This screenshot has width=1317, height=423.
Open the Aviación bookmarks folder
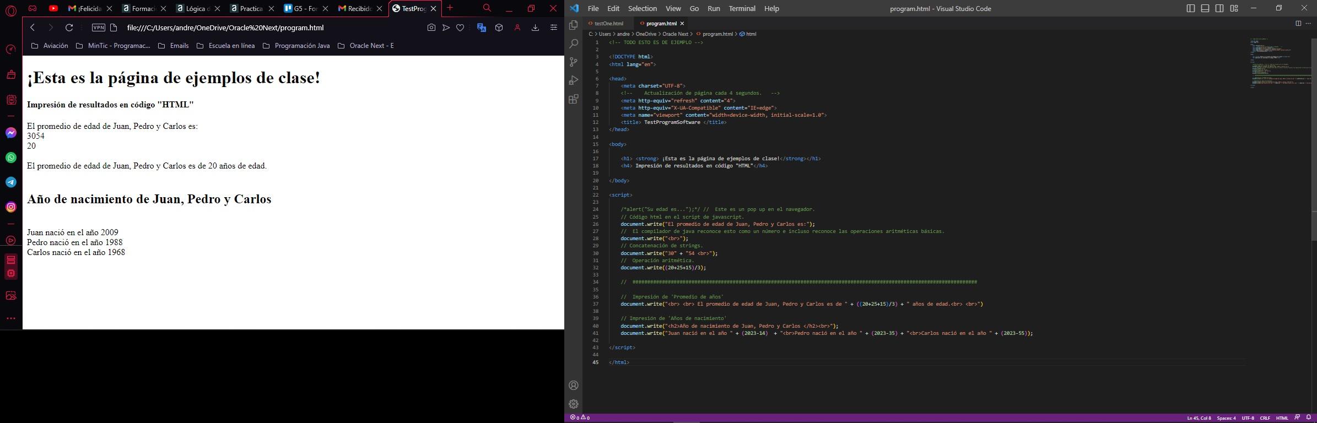[50, 46]
